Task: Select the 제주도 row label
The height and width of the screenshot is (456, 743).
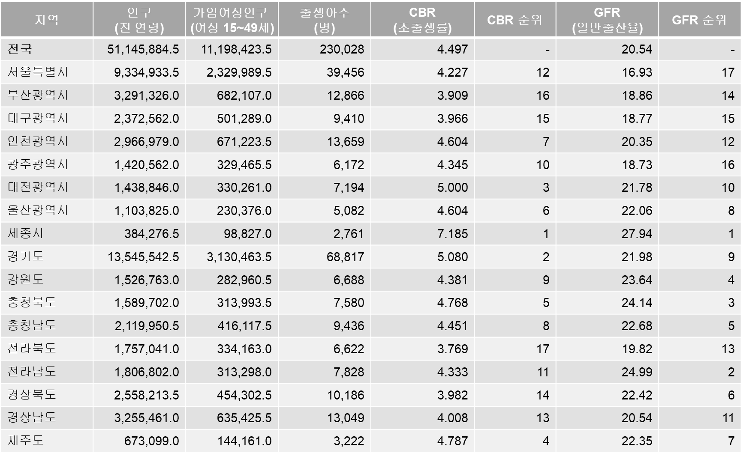Action: click(x=26, y=441)
